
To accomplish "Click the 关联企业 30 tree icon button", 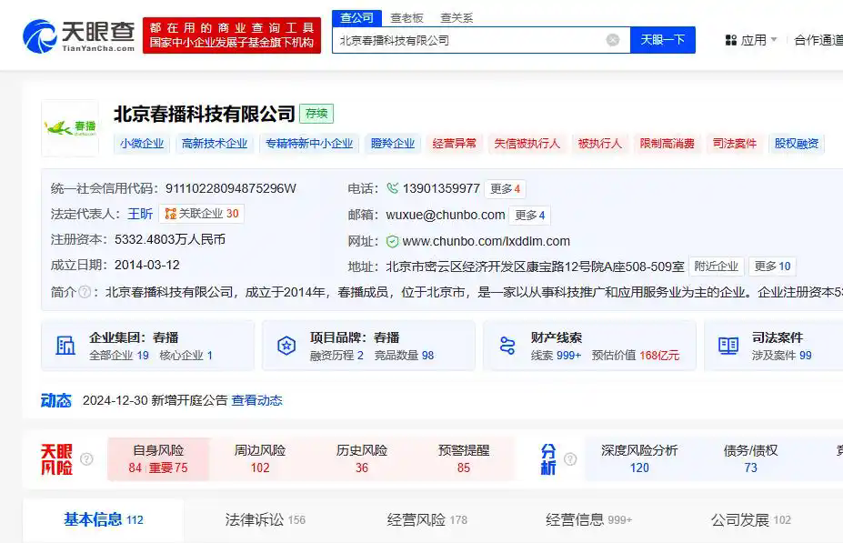I will click(202, 214).
